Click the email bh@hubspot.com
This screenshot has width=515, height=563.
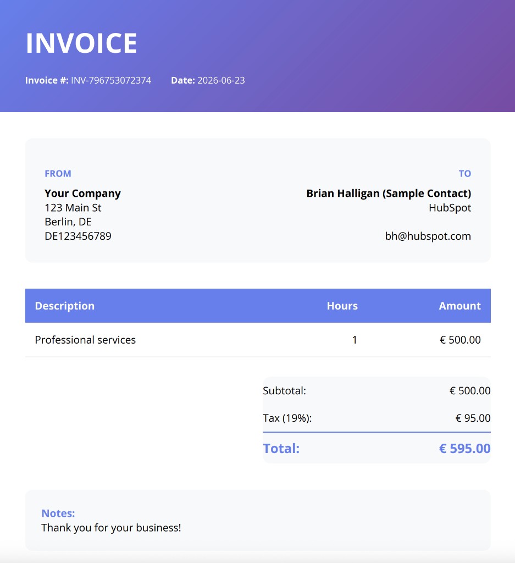click(x=428, y=236)
